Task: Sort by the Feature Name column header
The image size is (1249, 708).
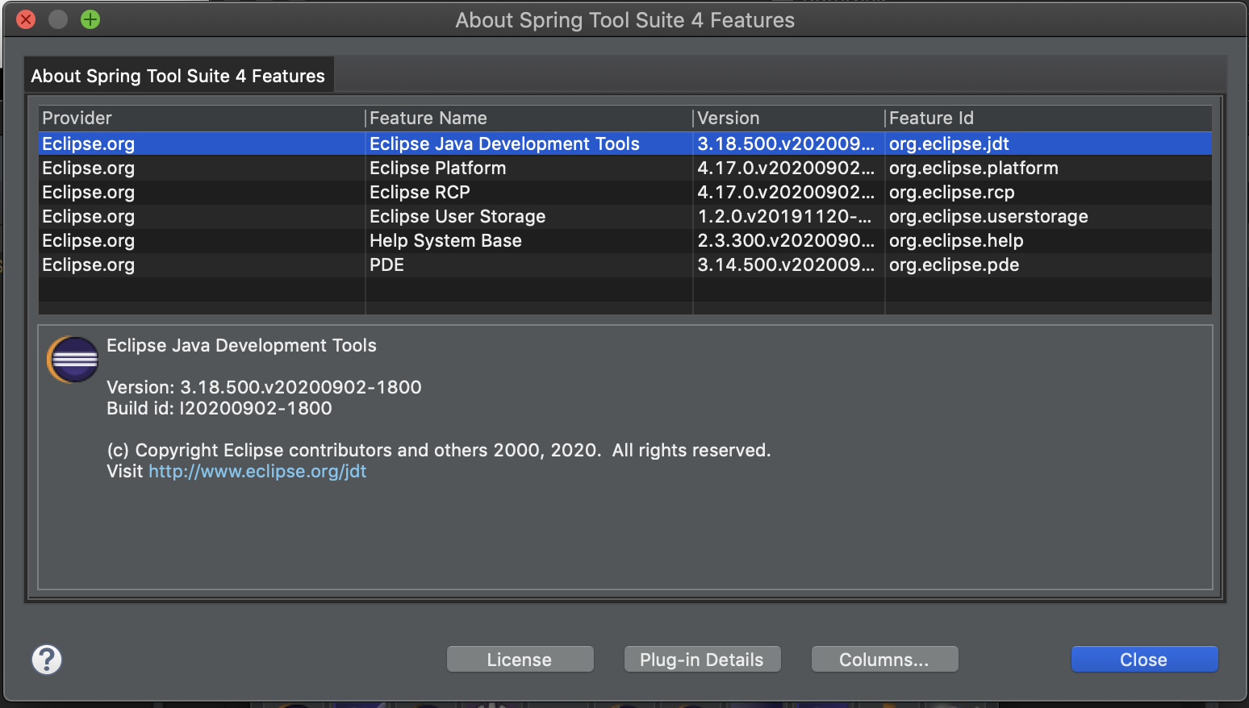Action: pyautogui.click(x=529, y=119)
